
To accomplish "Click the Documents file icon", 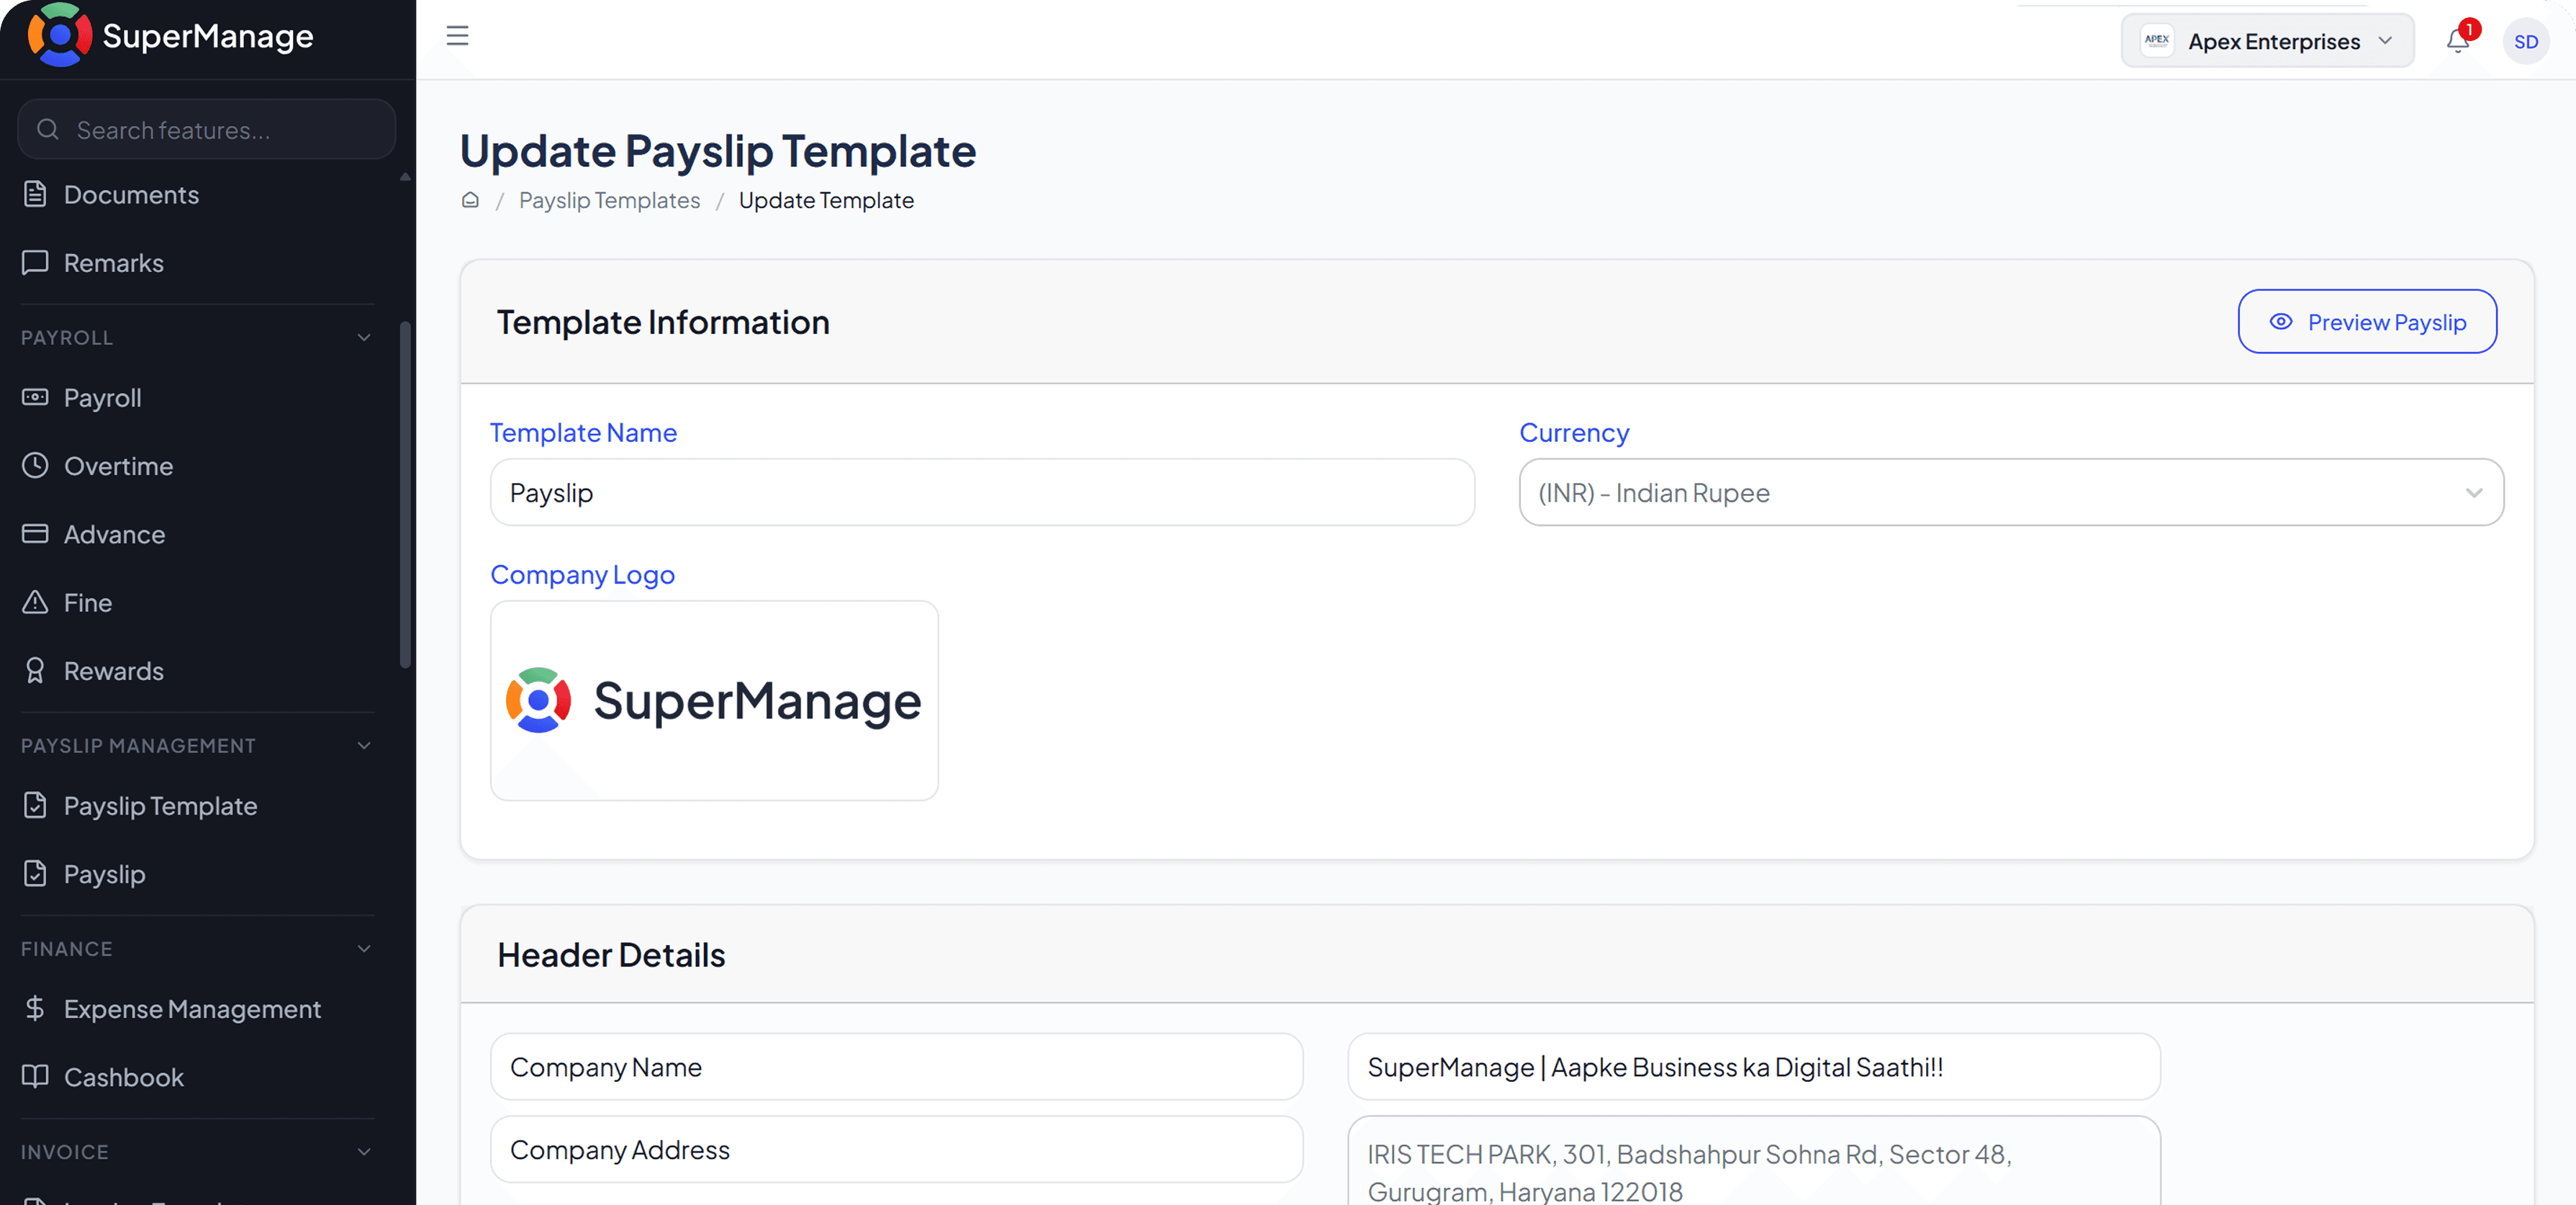I will point(35,194).
